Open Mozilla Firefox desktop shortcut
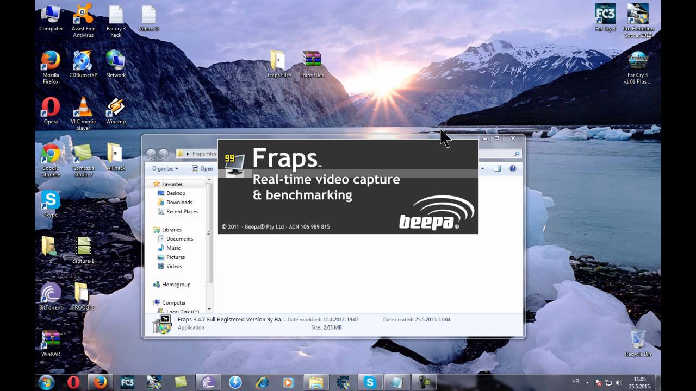This screenshot has width=696, height=391. tap(51, 68)
